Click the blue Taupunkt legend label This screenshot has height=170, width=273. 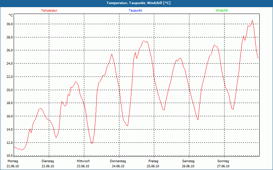click(135, 11)
